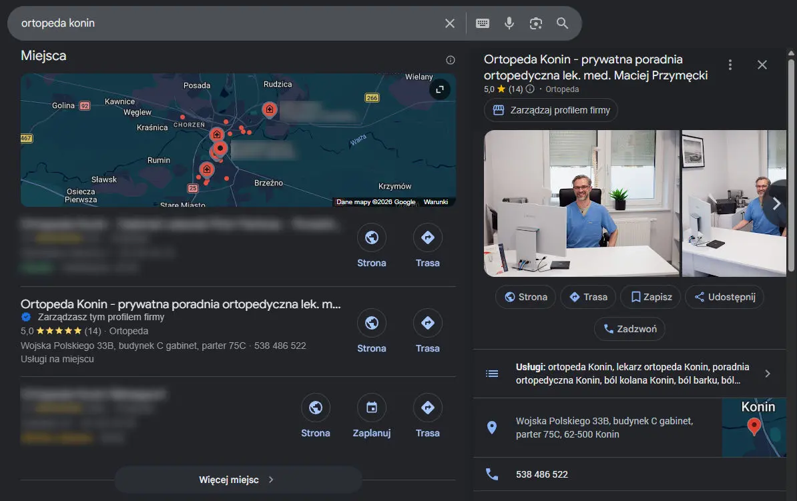Screen dimensions: 797x501
Task: Click the Strona button in business panel
Action: 525,298
